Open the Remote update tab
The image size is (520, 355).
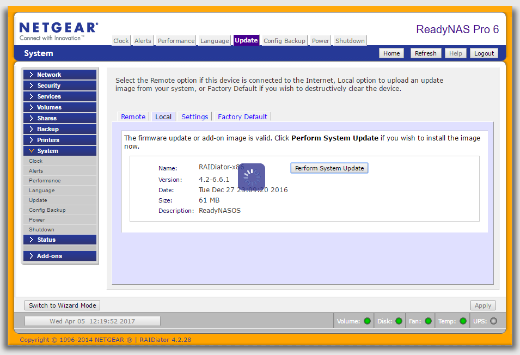click(x=133, y=117)
